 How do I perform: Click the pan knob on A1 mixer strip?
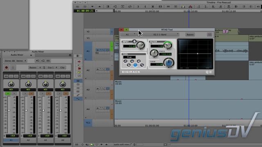click(11, 84)
